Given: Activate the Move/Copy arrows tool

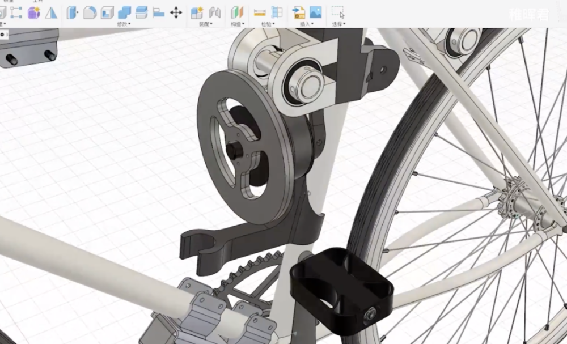Looking at the screenshot, I should point(176,12).
